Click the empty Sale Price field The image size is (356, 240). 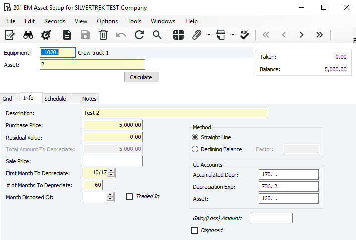(x=113, y=161)
